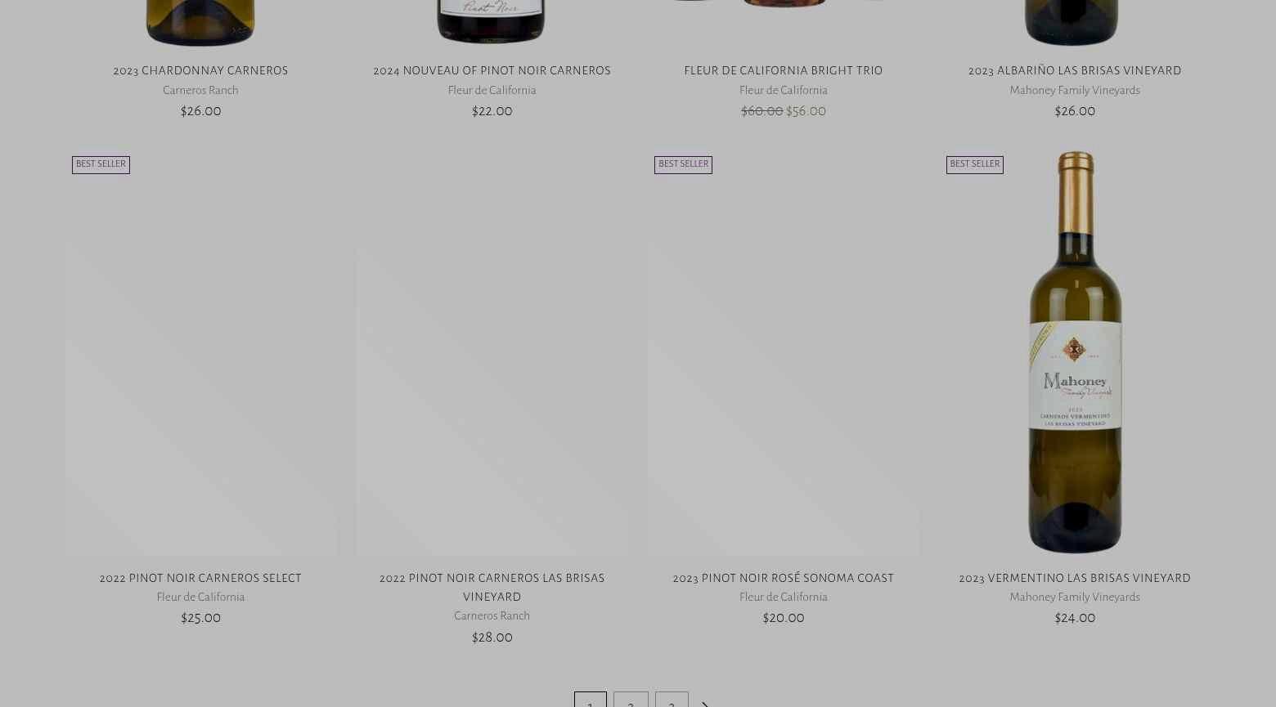This screenshot has height=707, width=1276.
Task: Select the current page 1 button
Action: click(x=590, y=703)
